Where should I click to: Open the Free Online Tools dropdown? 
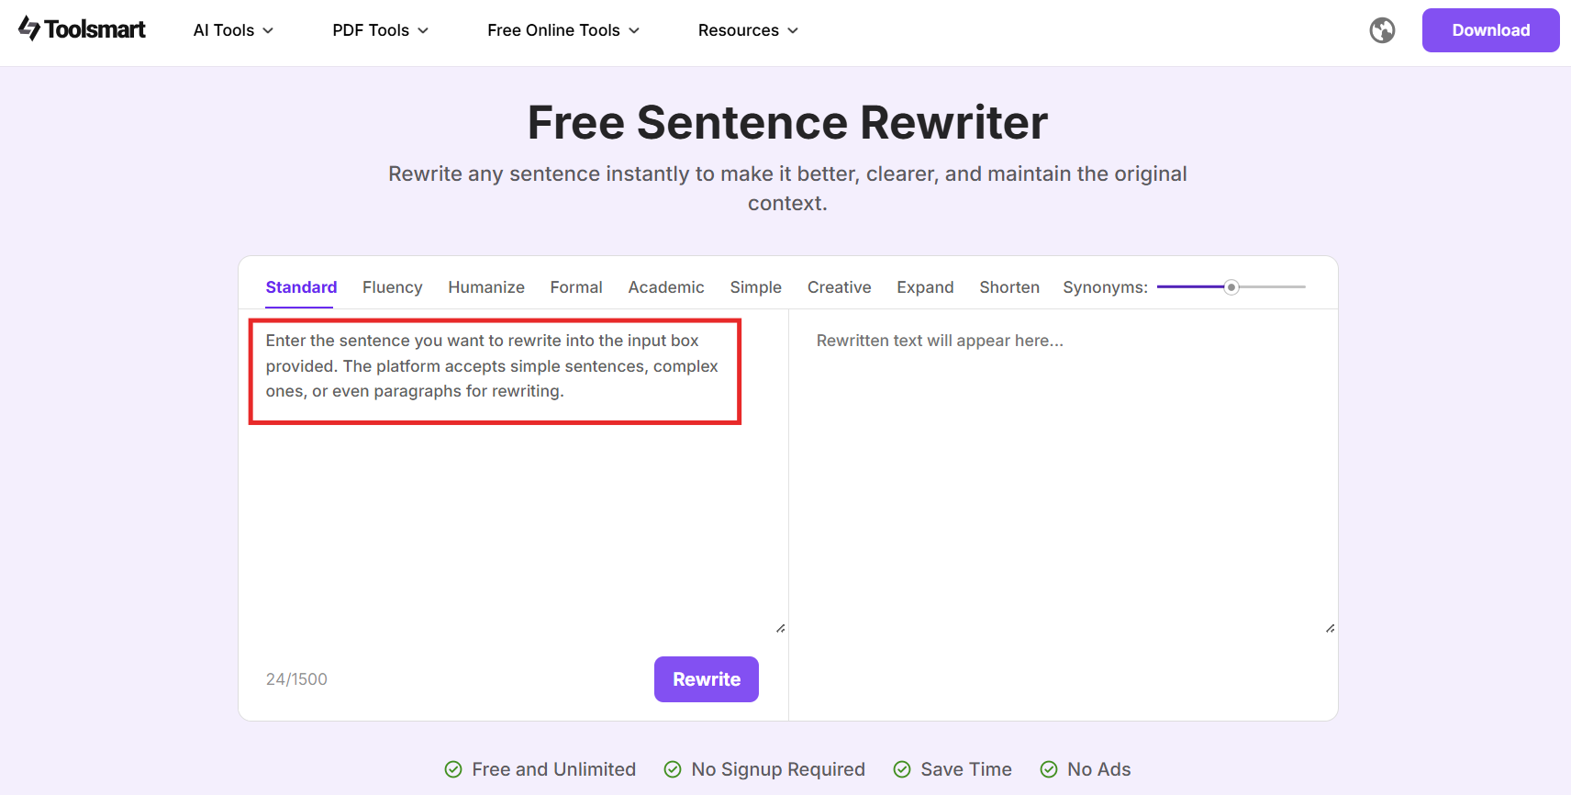click(x=563, y=30)
